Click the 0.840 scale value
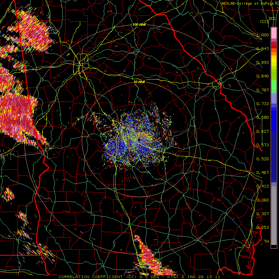The height and width of the screenshot is (279, 279). click(263, 76)
